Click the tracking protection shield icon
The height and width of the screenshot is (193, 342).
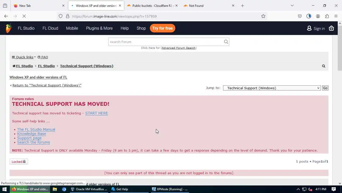pyautogui.click(x=61, y=16)
